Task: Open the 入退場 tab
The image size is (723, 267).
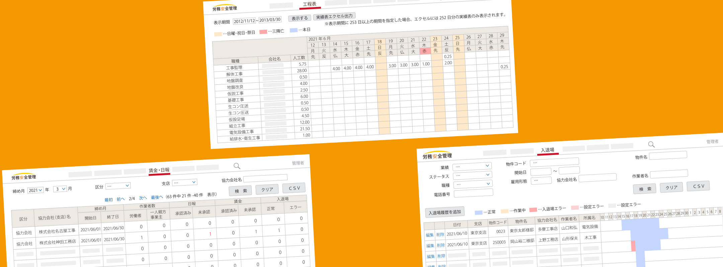Action: (x=548, y=150)
